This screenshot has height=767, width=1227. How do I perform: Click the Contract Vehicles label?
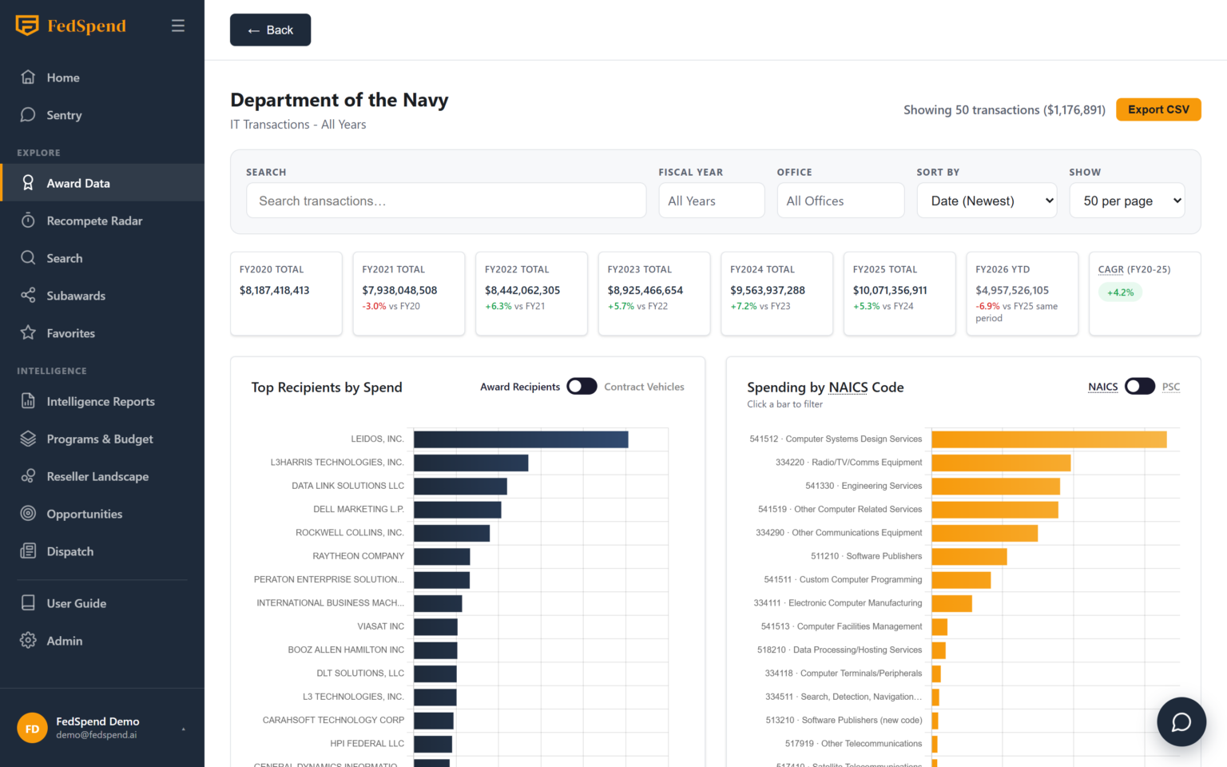pos(644,387)
